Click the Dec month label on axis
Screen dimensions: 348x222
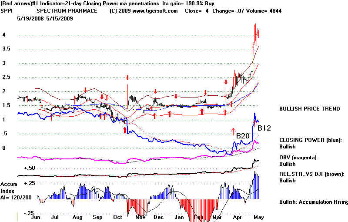point(158,217)
